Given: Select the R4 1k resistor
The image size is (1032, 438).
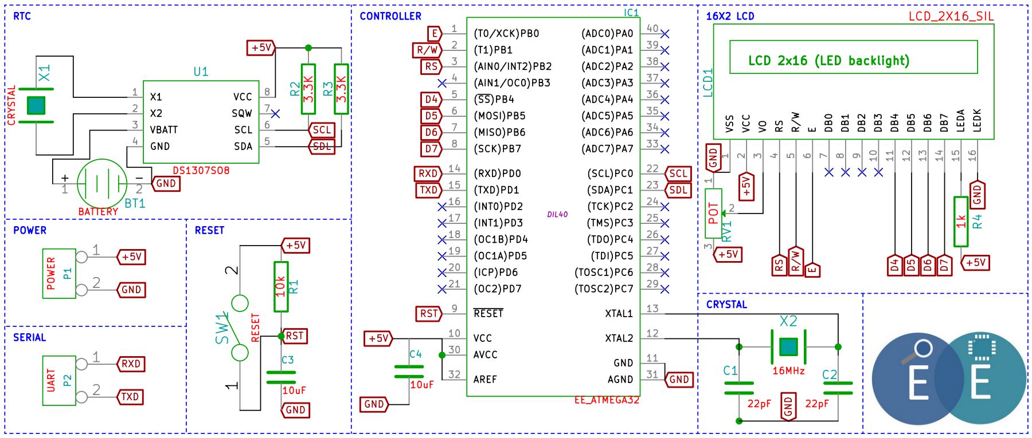Looking at the screenshot, I should tap(961, 222).
